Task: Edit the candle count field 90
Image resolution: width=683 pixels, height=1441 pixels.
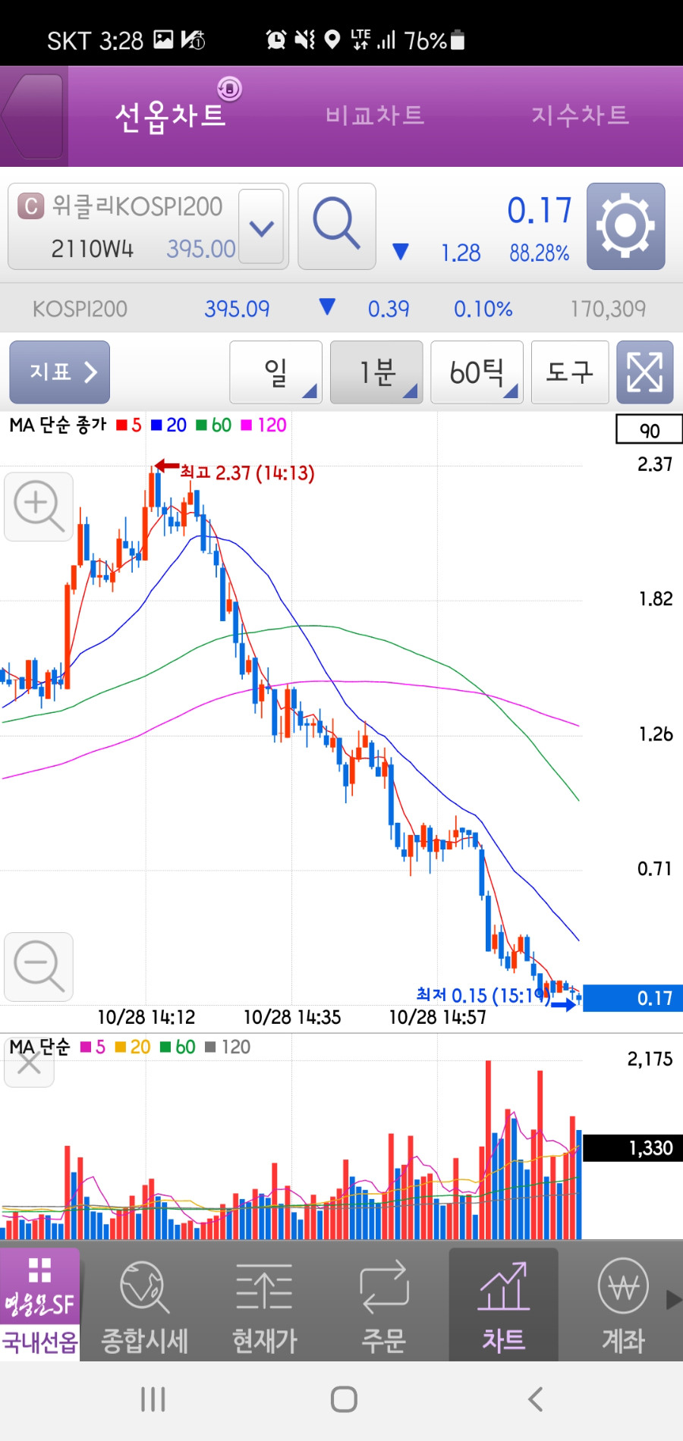Action: click(649, 430)
